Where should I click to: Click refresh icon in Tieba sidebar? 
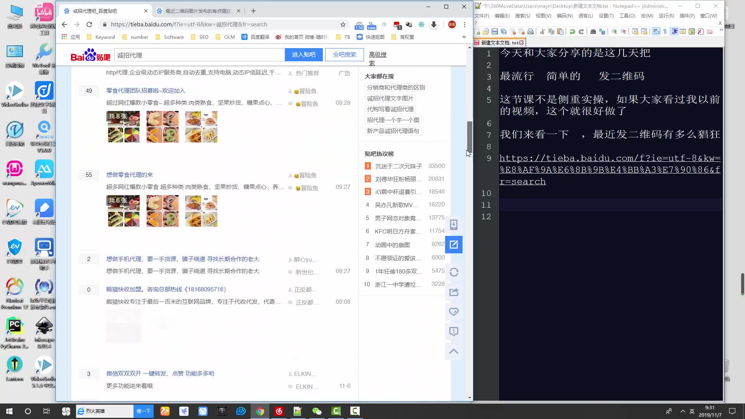(x=454, y=272)
